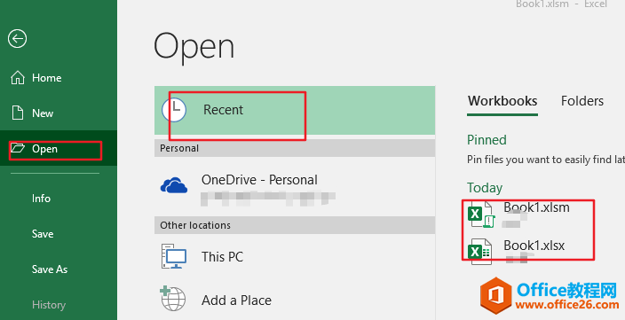625x320 pixels.
Task: Switch to the Workbooks tab
Action: coord(502,101)
